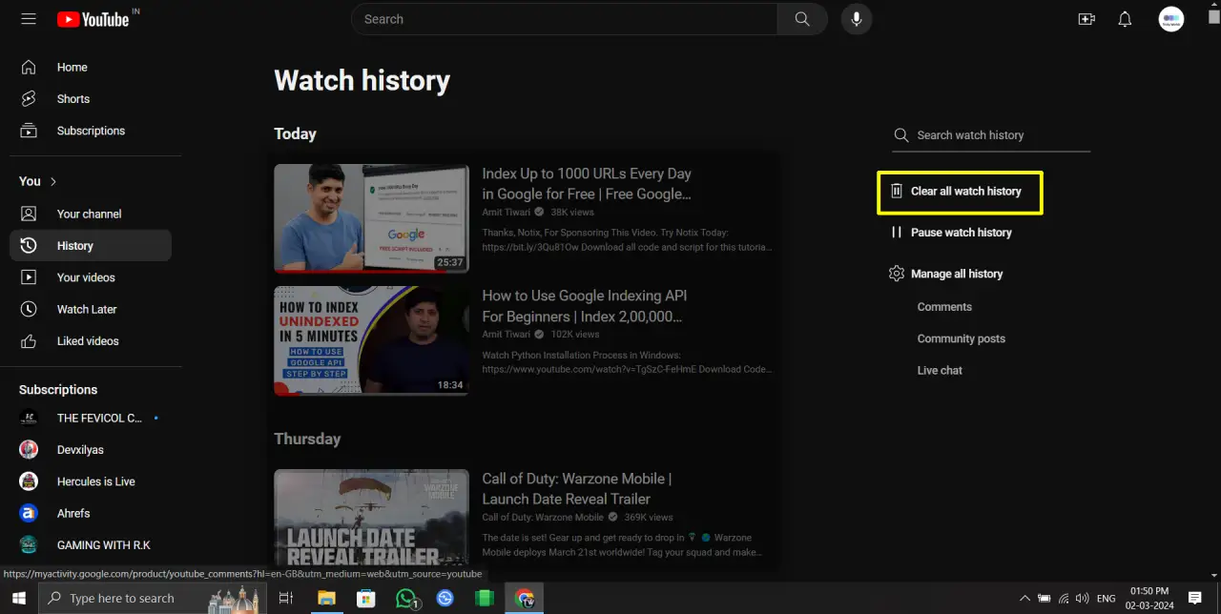The width and height of the screenshot is (1221, 614).
Task: Show hidden system tray icons
Action: [1024, 598]
